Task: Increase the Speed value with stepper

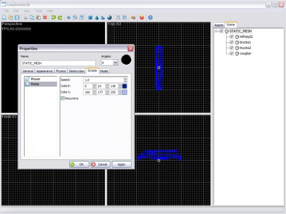Action: [126, 78]
